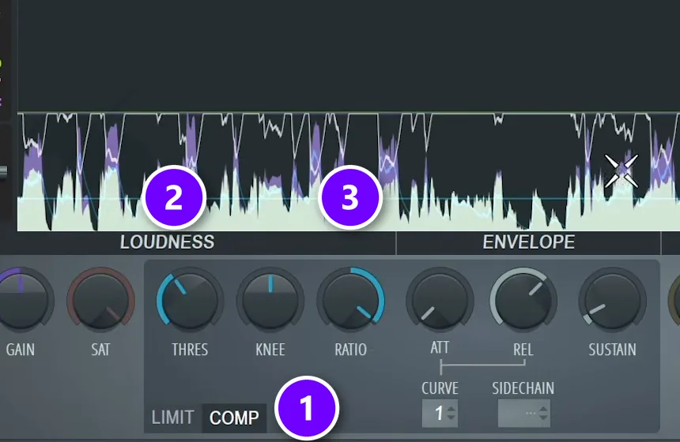
Task: Click the GAIN label text
Action: [21, 350]
